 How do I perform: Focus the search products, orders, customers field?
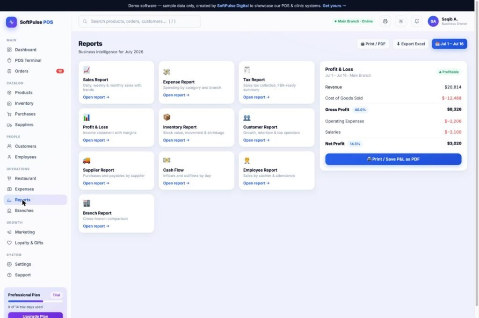[139, 22]
